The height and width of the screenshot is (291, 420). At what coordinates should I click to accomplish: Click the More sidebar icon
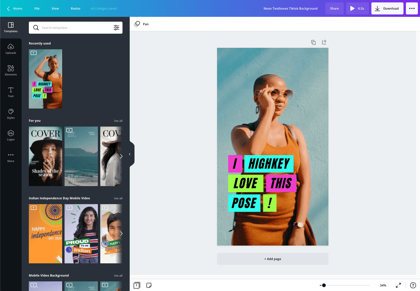pos(11,157)
